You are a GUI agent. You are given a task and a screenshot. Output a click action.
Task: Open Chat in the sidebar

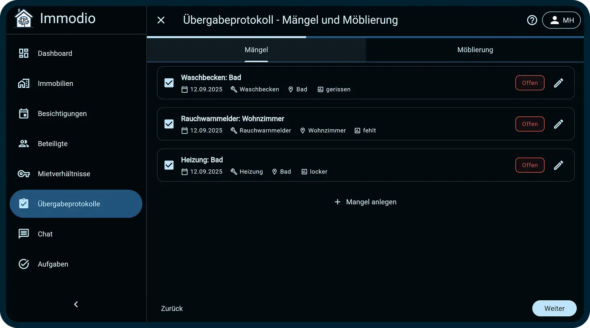coord(76,234)
